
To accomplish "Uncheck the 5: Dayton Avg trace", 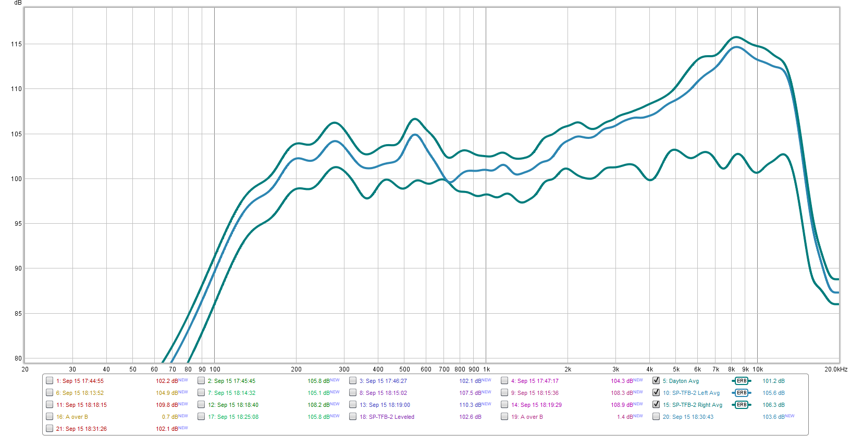I will pyautogui.click(x=656, y=380).
